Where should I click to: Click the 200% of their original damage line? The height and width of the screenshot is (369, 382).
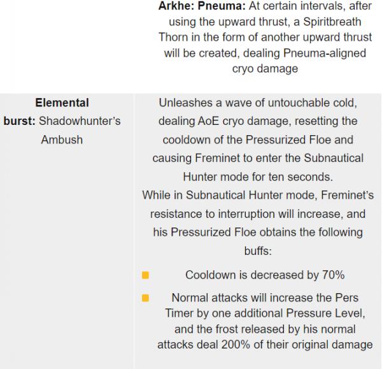265,345
